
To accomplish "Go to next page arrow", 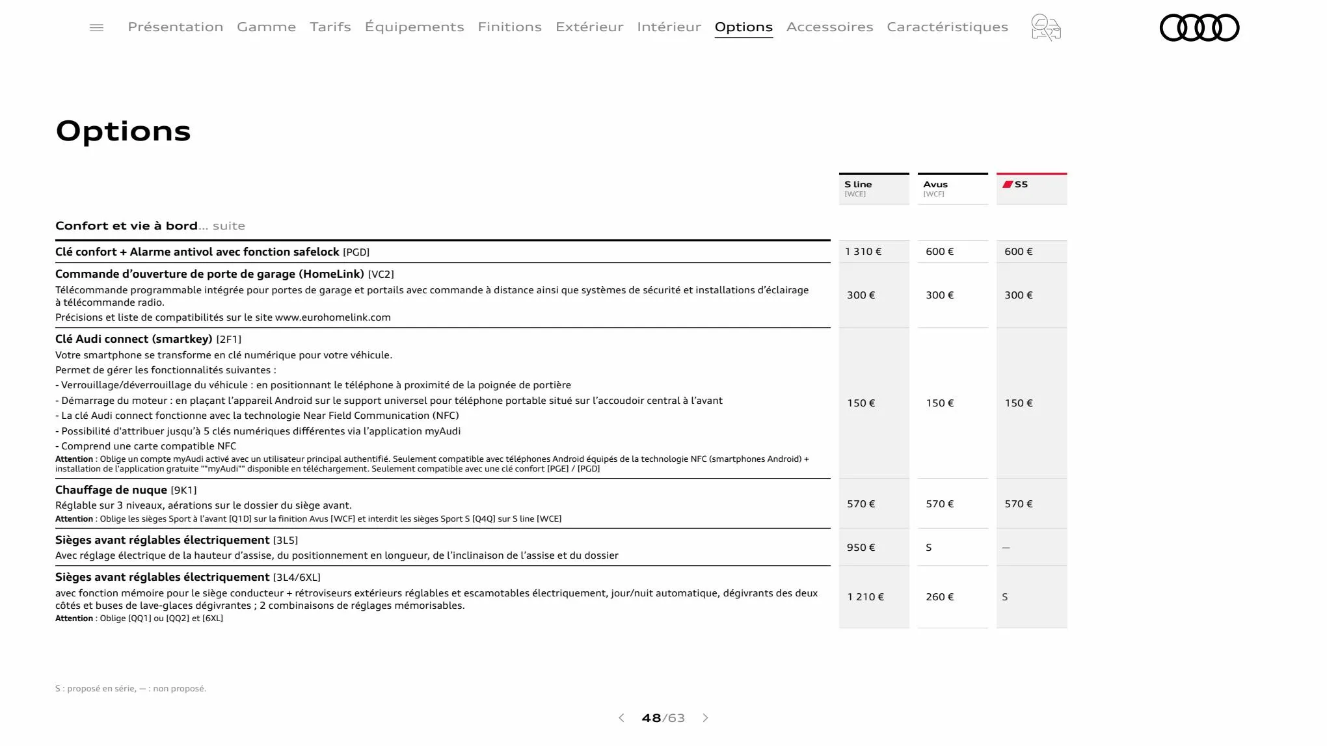I will 706,718.
